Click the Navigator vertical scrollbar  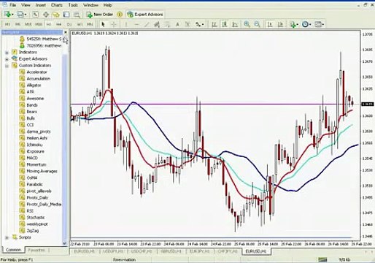[64, 146]
